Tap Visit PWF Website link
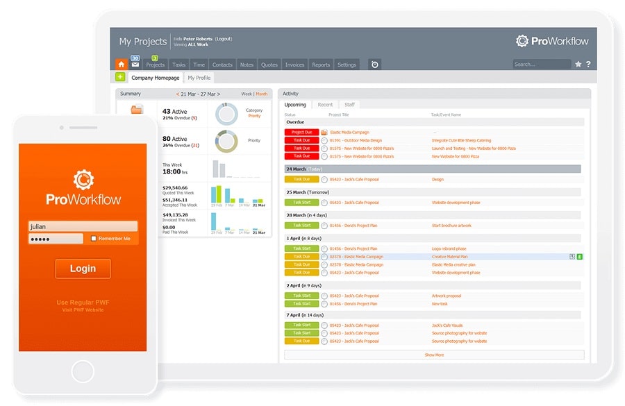The image size is (625, 406). click(83, 310)
